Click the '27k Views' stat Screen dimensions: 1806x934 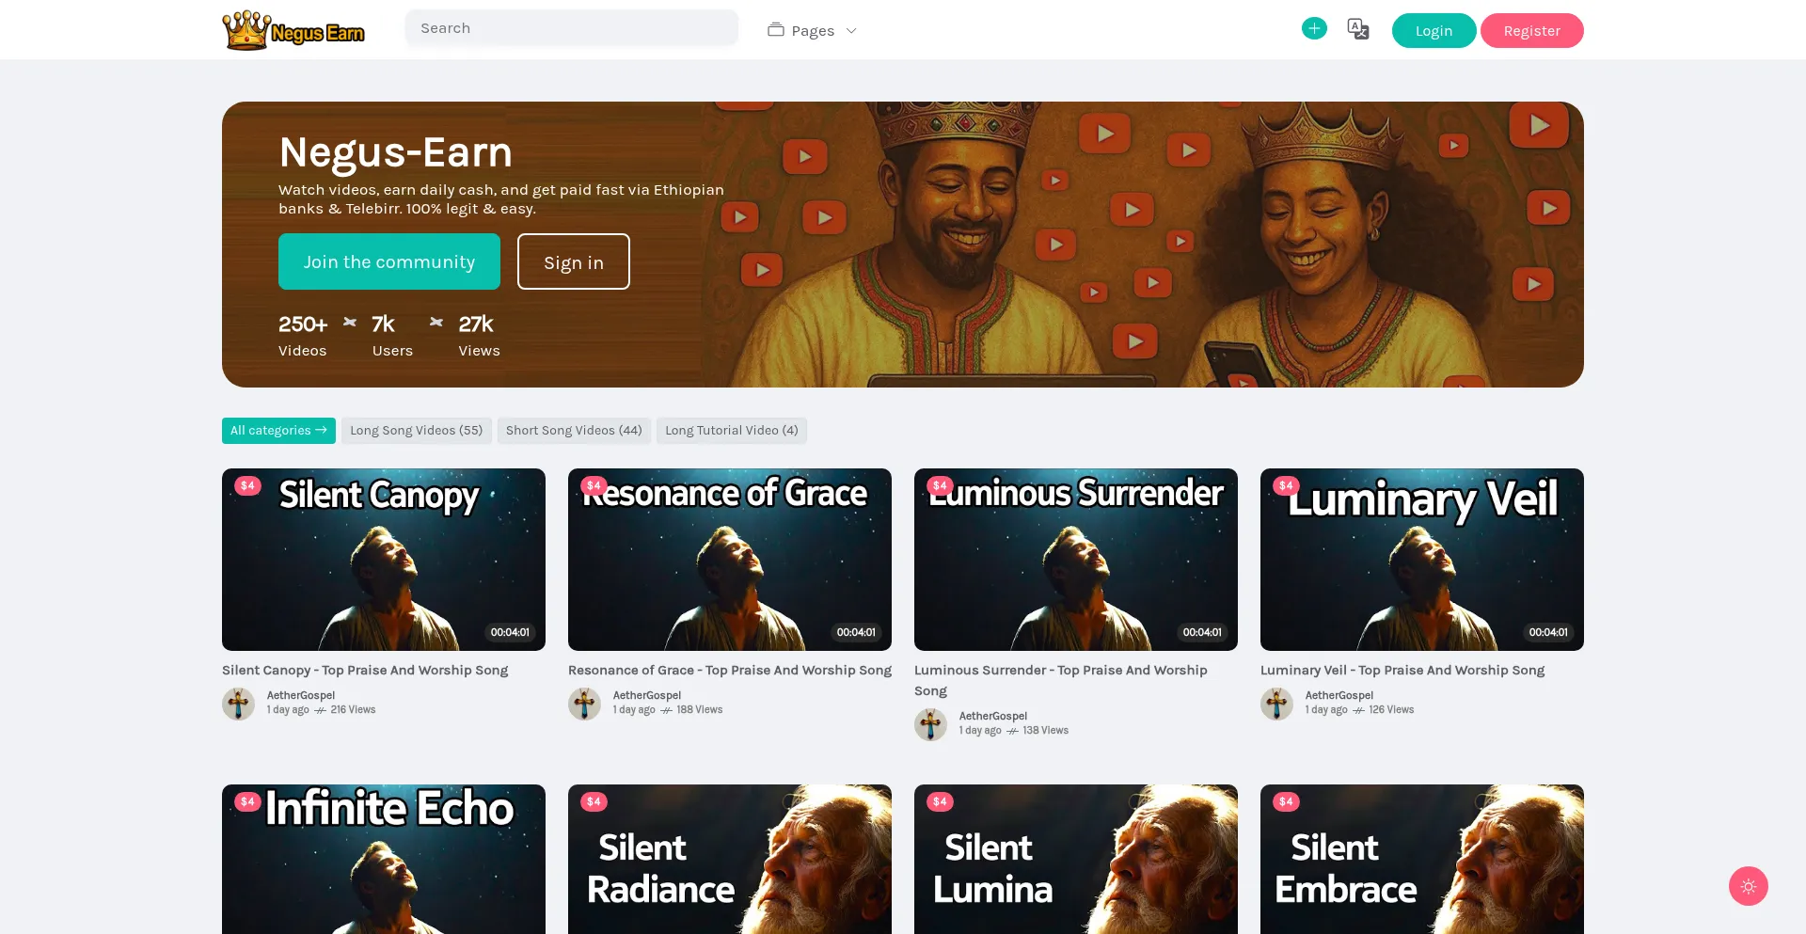click(x=479, y=336)
